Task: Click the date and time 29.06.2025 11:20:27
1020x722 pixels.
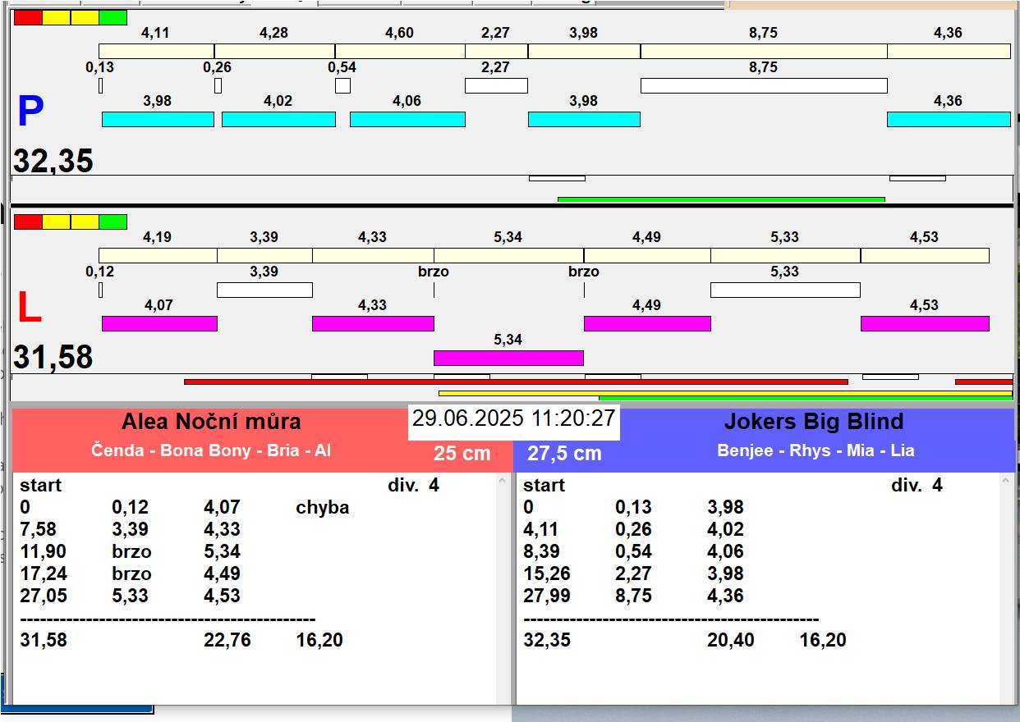Action: point(514,418)
